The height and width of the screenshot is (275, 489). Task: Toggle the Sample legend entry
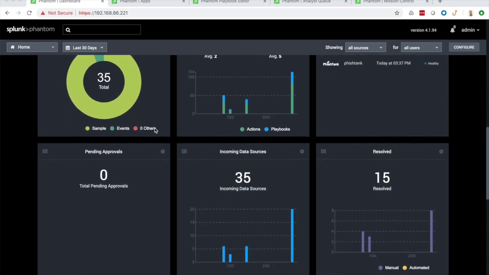point(96,128)
